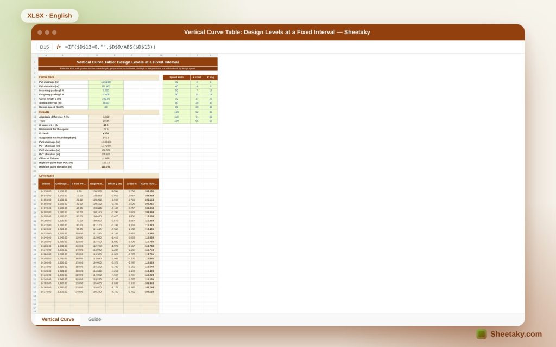The height and width of the screenshot is (347, 556).
Task: Select first Station cell in level table
Action: coord(46,191)
